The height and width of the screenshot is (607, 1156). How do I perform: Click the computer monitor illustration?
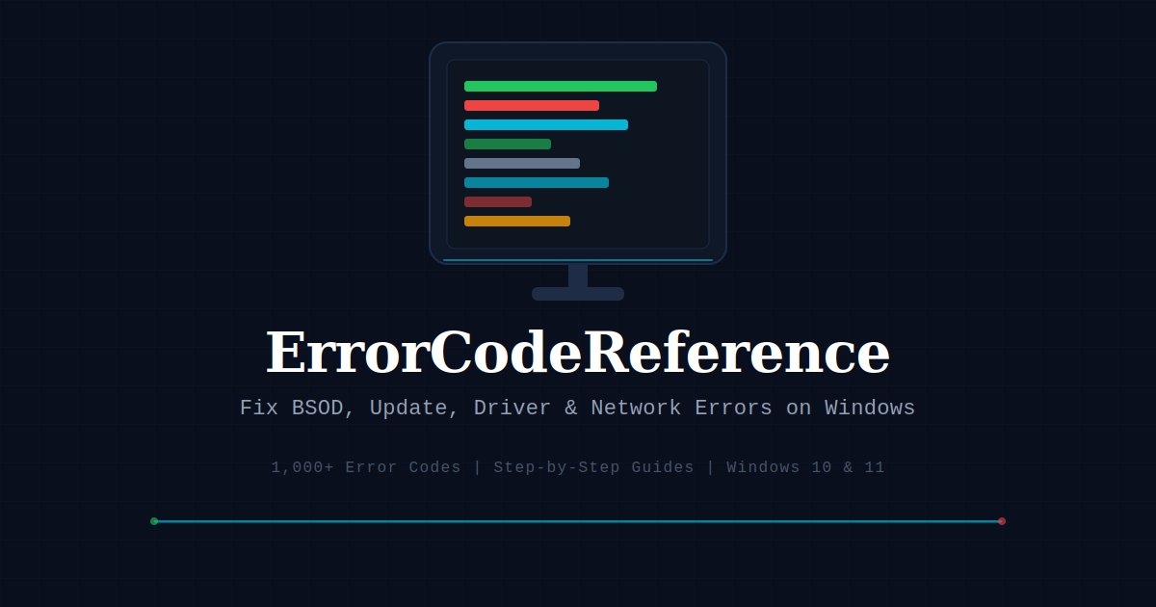pyautogui.click(x=578, y=172)
